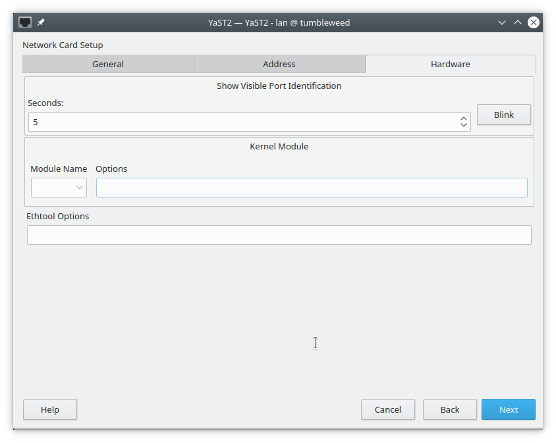Close the YaST2 window
This screenshot has width=556, height=443.
[534, 22]
